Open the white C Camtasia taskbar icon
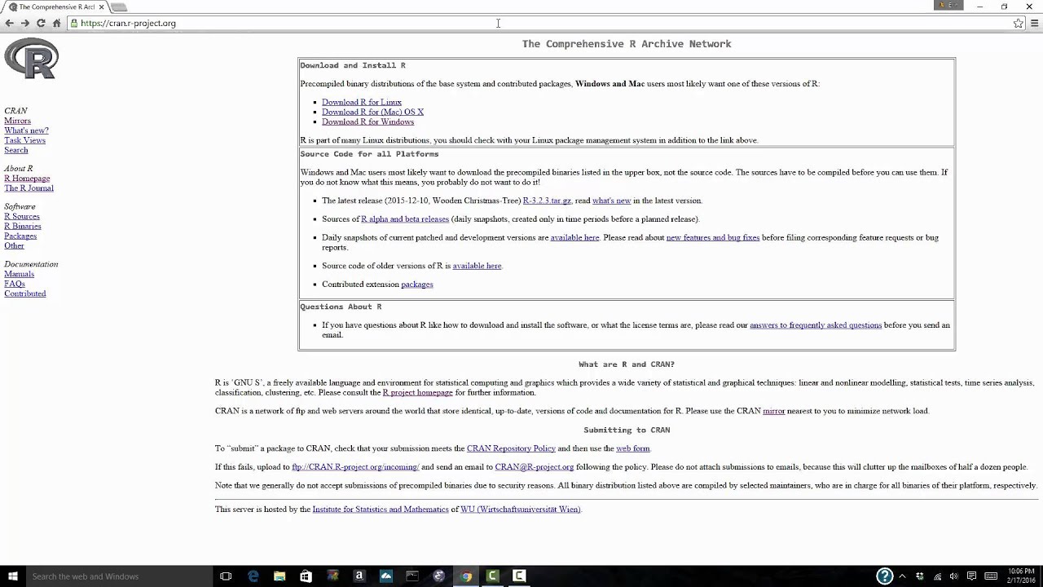 pyautogui.click(x=519, y=576)
